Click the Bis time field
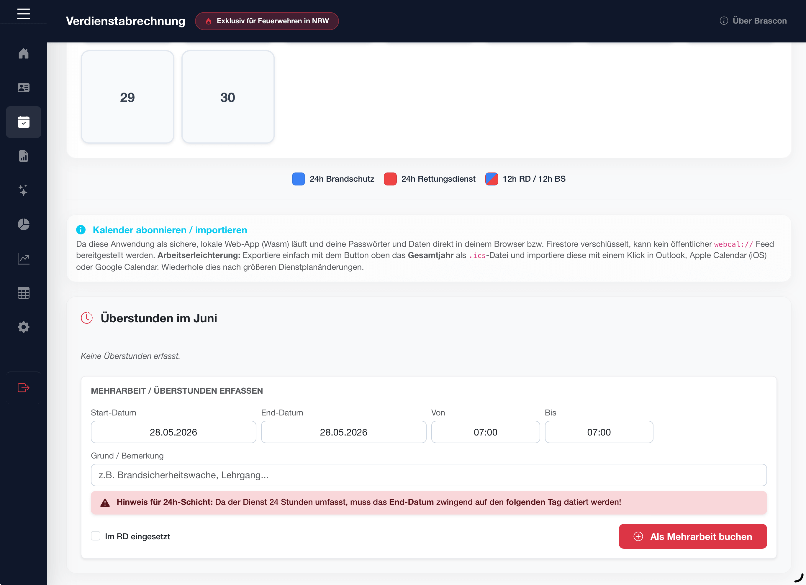Viewport: 806px width, 585px height. pos(599,432)
